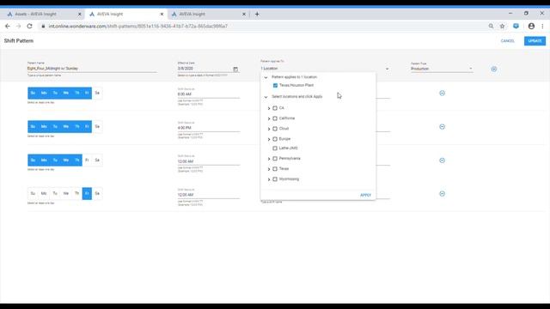
Task: Edit the Pattern Name field
Action: (92, 69)
